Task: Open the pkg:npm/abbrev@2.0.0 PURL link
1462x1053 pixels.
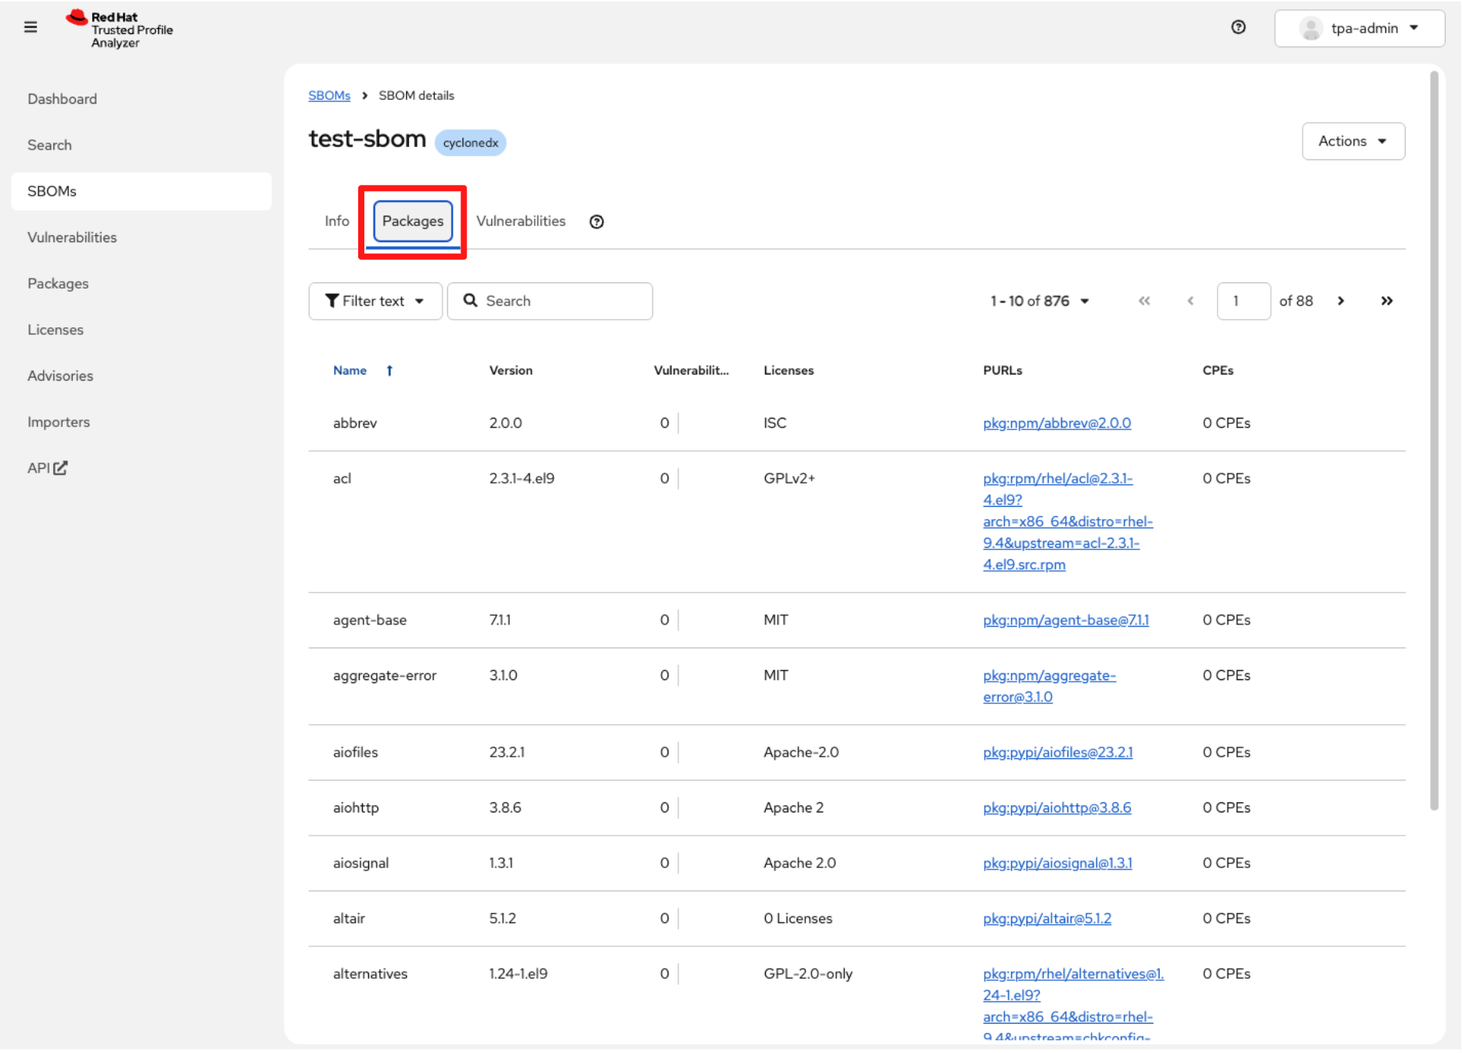Action: (1056, 423)
